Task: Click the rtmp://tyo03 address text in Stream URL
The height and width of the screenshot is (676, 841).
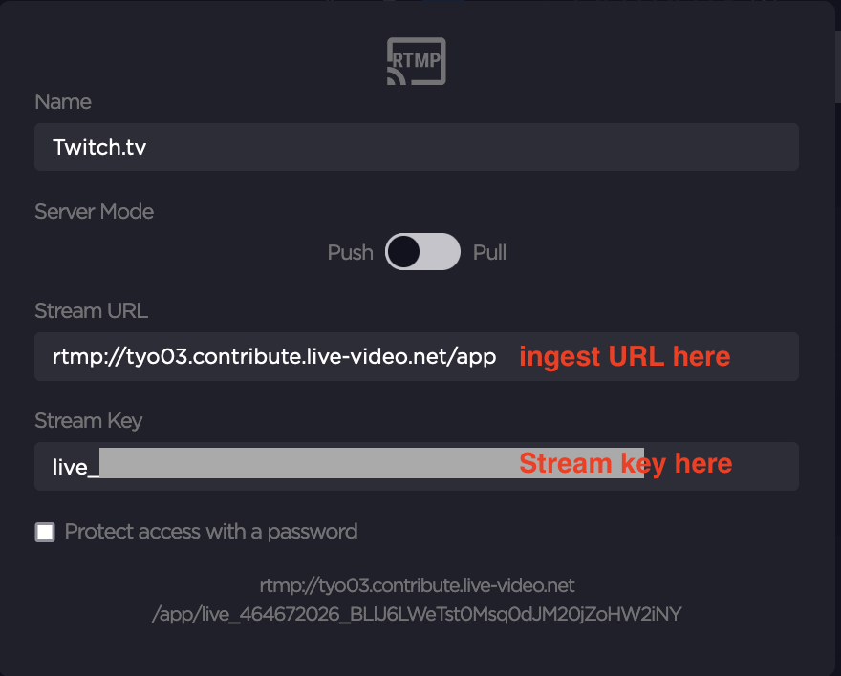Action: 274,357
